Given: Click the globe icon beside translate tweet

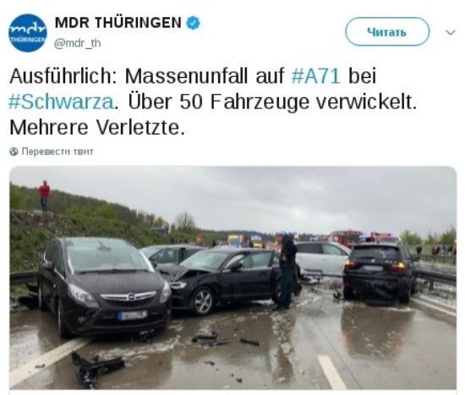Looking at the screenshot, I should coord(14,151).
